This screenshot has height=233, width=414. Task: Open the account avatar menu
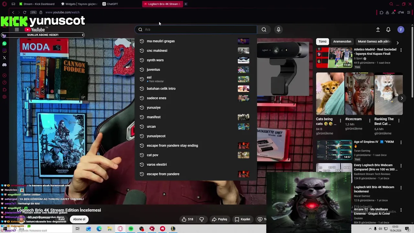[x=401, y=29]
